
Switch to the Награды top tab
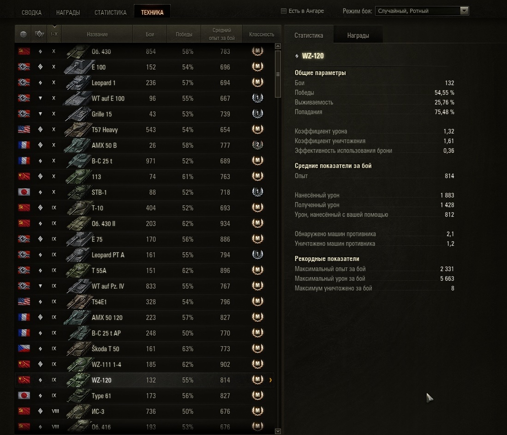click(x=68, y=12)
